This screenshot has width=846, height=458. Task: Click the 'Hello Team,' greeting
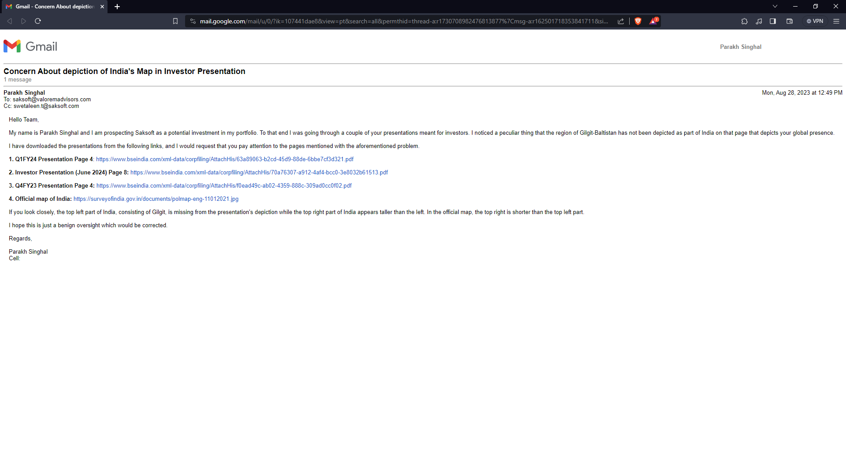pos(24,120)
